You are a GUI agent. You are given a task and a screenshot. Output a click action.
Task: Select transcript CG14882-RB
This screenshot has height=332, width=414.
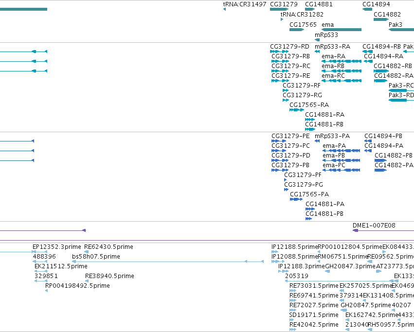pos(393,66)
